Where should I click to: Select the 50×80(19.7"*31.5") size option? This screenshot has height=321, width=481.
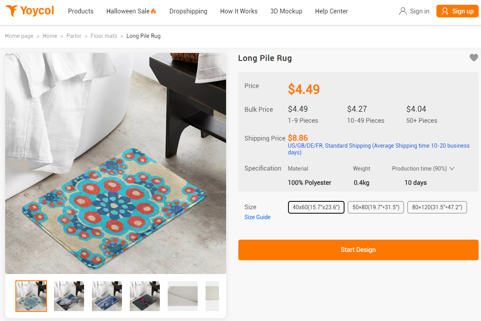click(375, 207)
